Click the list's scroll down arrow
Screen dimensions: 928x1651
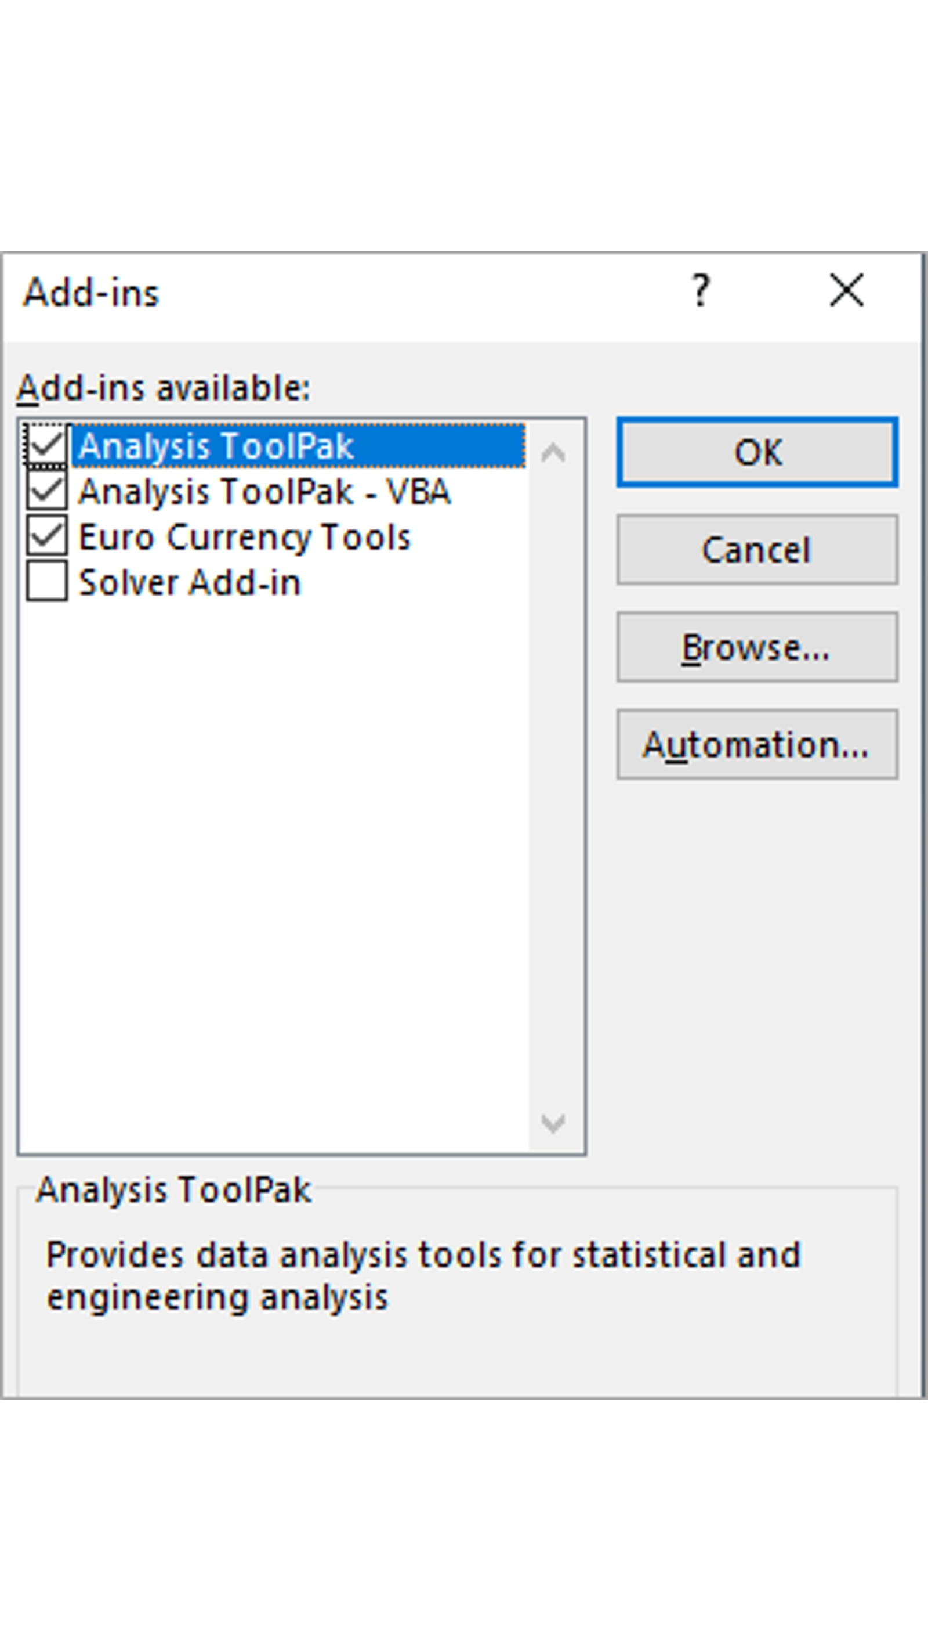click(x=553, y=1123)
